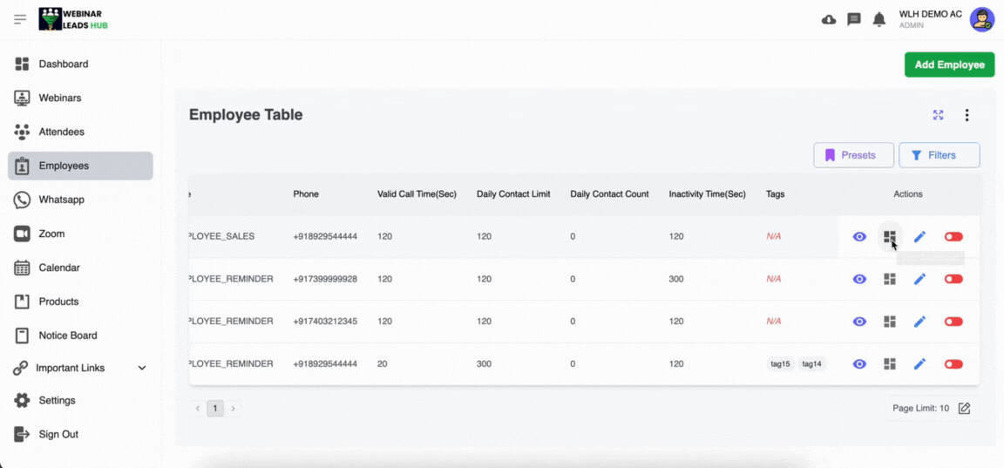The width and height of the screenshot is (1004, 468).
Task: Toggle status switch for the tag15 employee
Action: click(x=953, y=364)
